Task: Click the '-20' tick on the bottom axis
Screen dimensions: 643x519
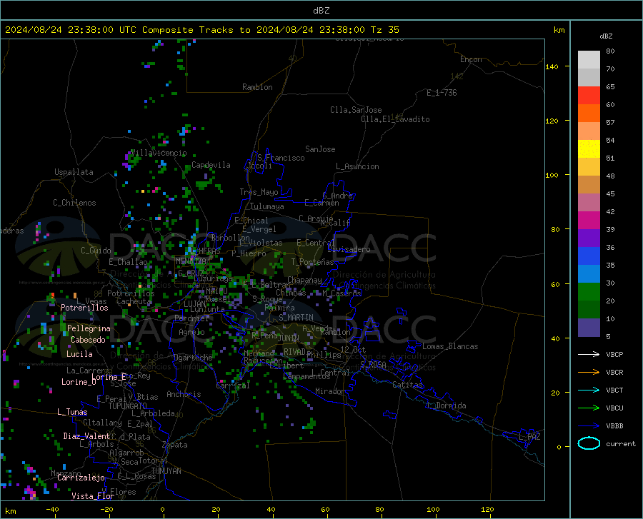Action: click(106, 509)
